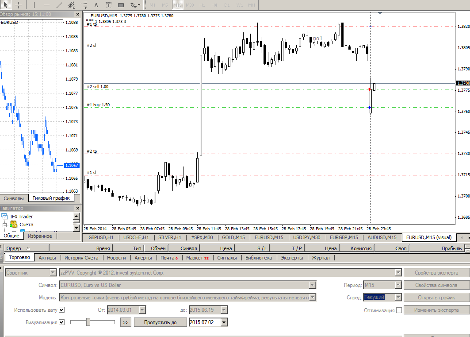Choose the vertical line drawing tool
The image size is (470, 337).
tap(34, 5)
